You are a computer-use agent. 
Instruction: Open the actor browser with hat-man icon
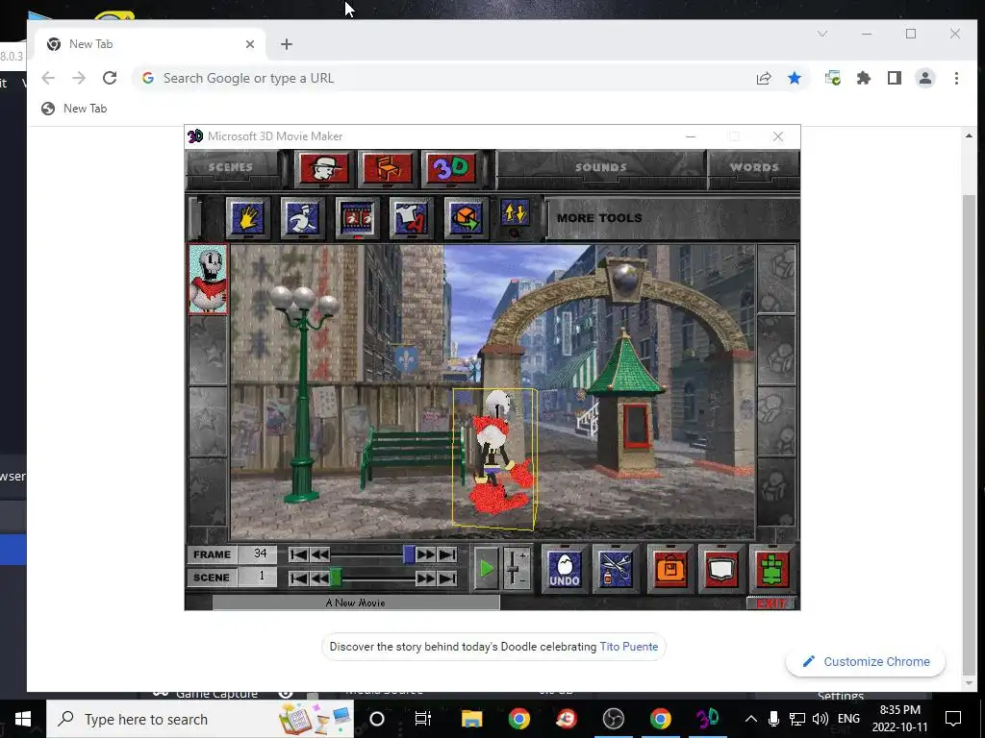323,168
